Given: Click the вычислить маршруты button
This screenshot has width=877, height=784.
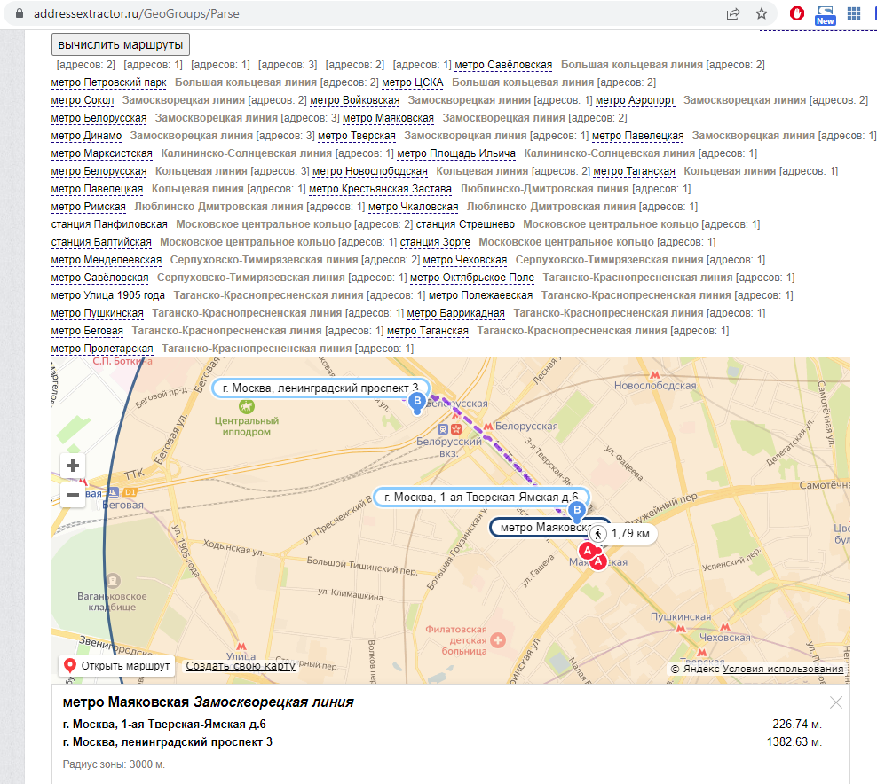Looking at the screenshot, I should (120, 44).
